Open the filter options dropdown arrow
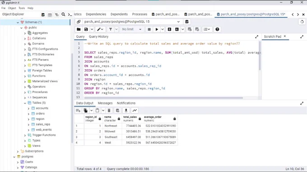 click(116, 29)
